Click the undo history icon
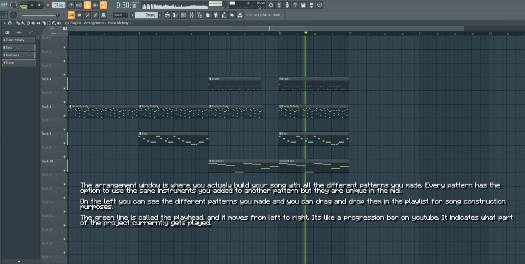The width and height of the screenshot is (525, 264). pos(271,5)
